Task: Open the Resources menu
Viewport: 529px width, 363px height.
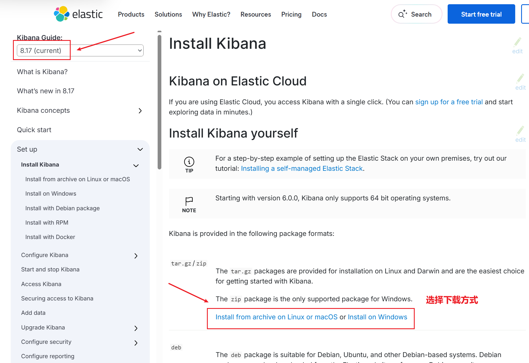Action: coord(256,14)
